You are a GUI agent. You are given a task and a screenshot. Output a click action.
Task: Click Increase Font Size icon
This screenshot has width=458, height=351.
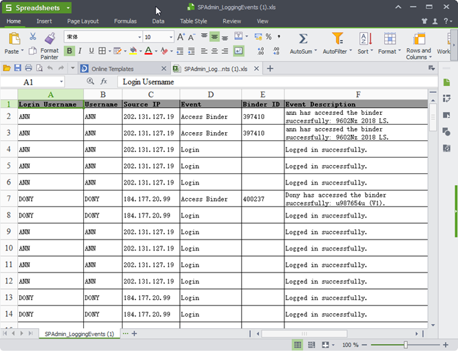coord(180,37)
